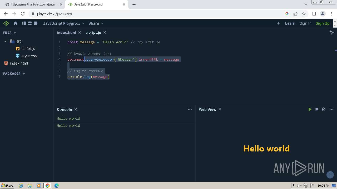The width and height of the screenshot is (337, 189).
Task: Click the Web View windows icon
Action: pyautogui.click(x=316, y=109)
